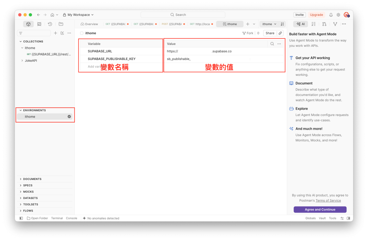This screenshot has height=241, width=368.
Task: Go to Home via the house icon
Action: [52, 15]
